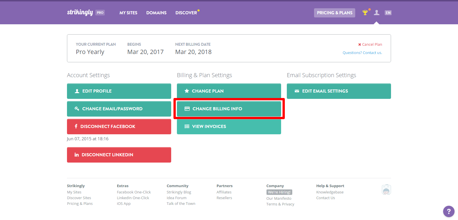Click Disconnect Facebook button

click(119, 127)
